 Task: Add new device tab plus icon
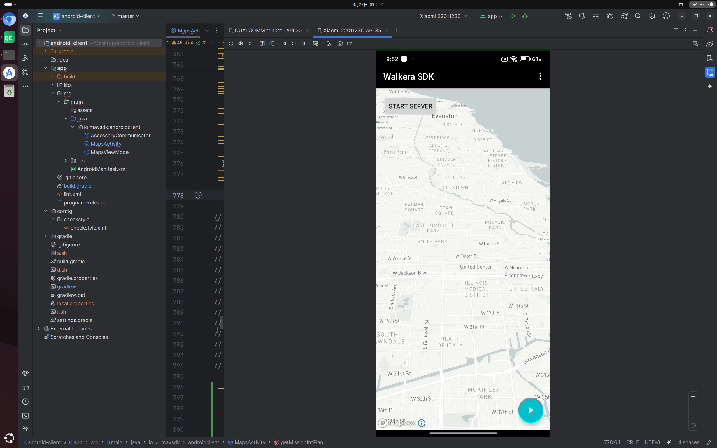point(397,30)
